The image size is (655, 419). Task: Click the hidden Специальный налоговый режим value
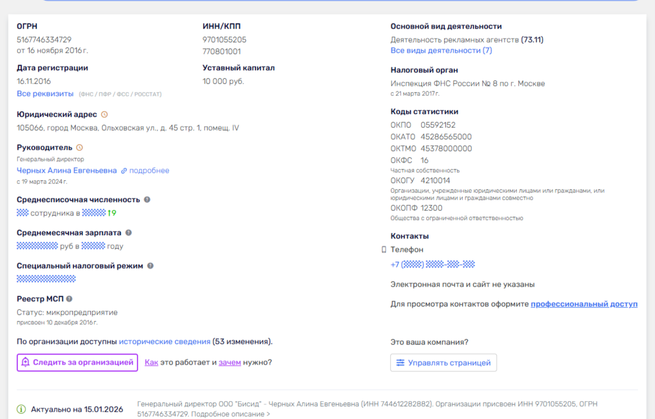pyautogui.click(x=46, y=279)
